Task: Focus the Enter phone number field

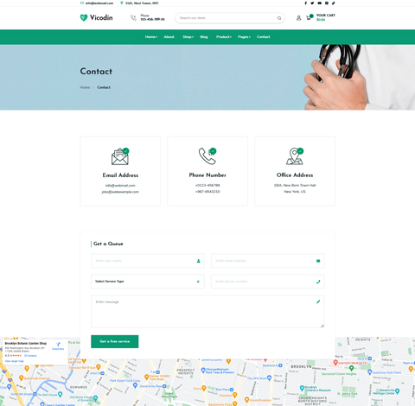Action: coord(267,282)
